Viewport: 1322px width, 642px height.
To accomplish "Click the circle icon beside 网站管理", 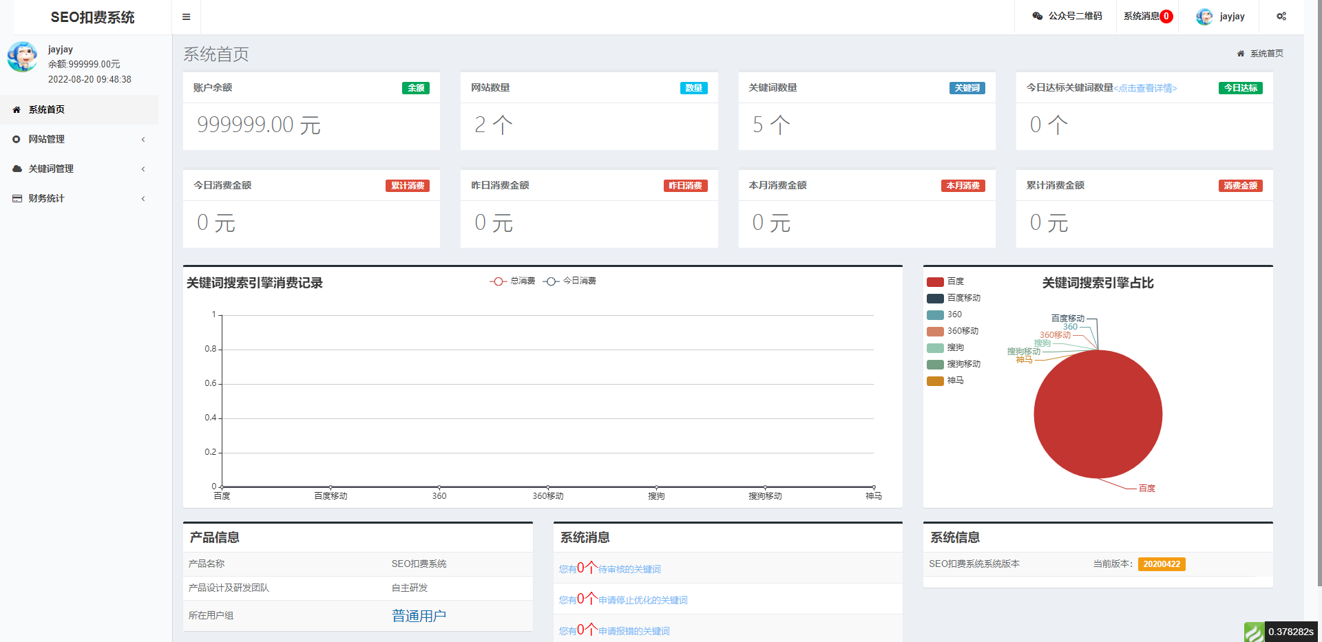I will [x=17, y=139].
